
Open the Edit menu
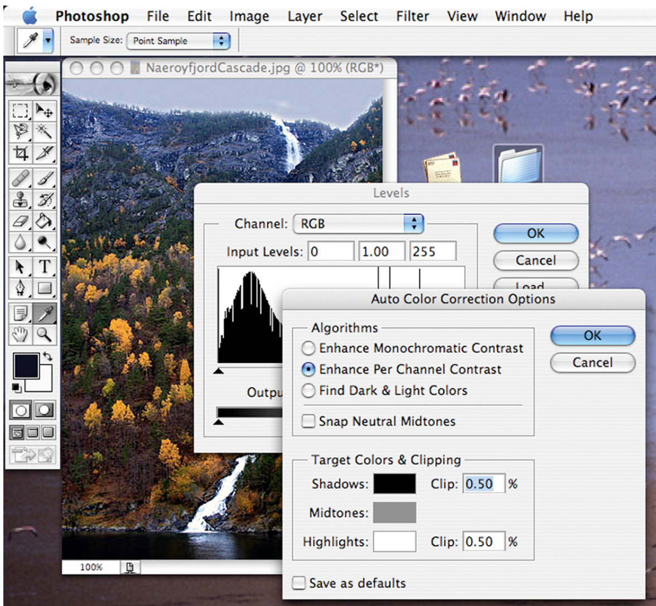tap(199, 16)
